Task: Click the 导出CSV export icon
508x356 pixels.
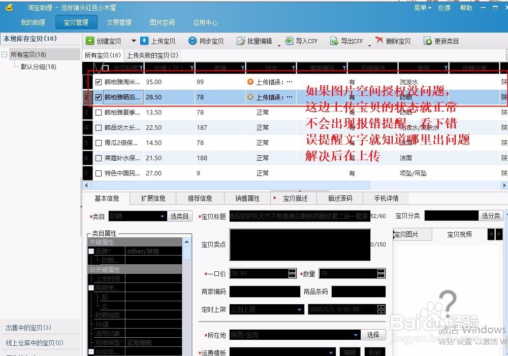Action: pos(334,41)
